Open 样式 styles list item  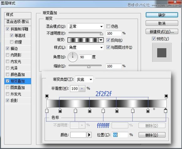pos(18,15)
